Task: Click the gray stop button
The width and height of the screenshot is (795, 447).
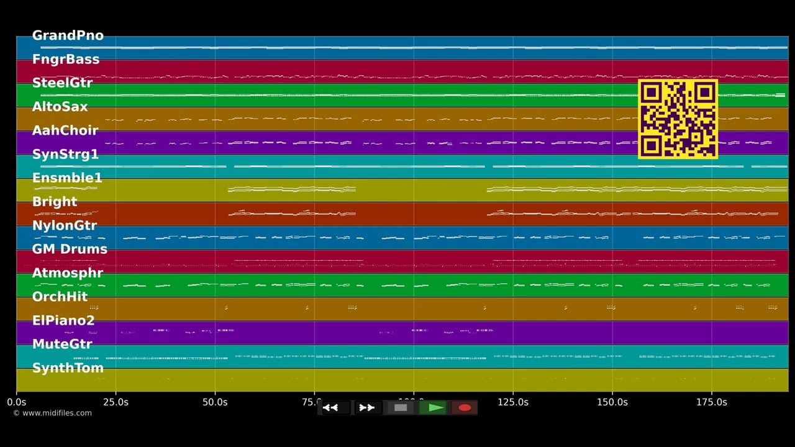Action: pos(401,408)
